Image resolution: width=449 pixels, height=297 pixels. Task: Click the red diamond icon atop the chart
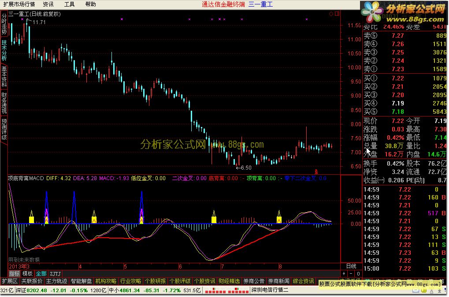pyautogui.click(x=331, y=14)
